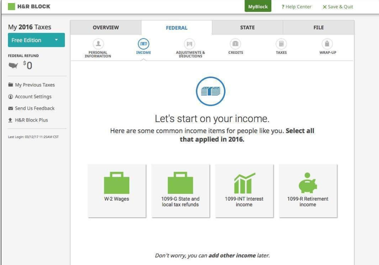Click Send Us Feedback link
Screen dimensions: 379x265
(x=34, y=108)
